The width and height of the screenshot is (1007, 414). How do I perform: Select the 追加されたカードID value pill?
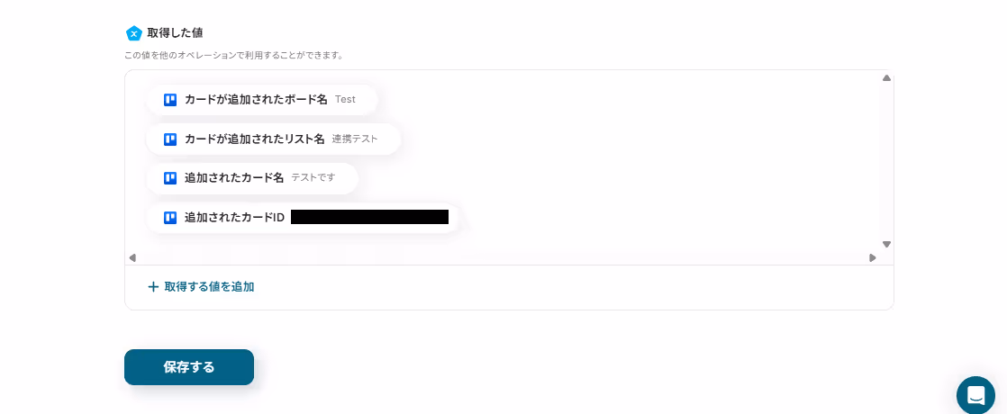click(x=303, y=218)
